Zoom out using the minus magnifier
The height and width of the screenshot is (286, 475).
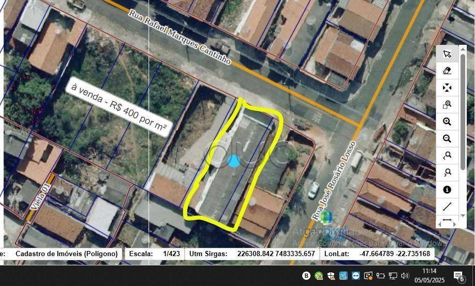pyautogui.click(x=447, y=139)
